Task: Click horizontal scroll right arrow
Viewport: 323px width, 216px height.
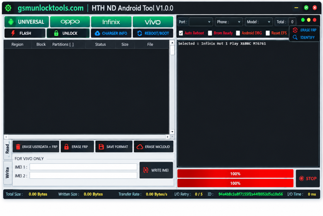Action: (x=168, y=137)
